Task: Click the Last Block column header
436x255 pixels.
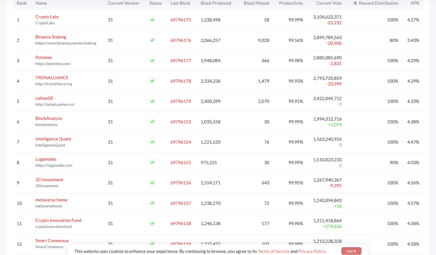Action: coord(181,3)
